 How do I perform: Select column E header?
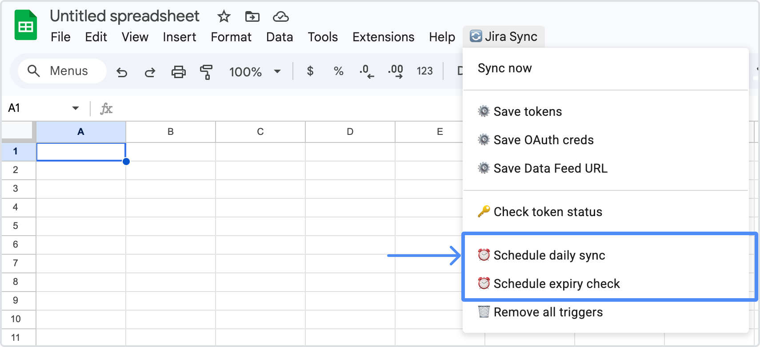click(429, 132)
